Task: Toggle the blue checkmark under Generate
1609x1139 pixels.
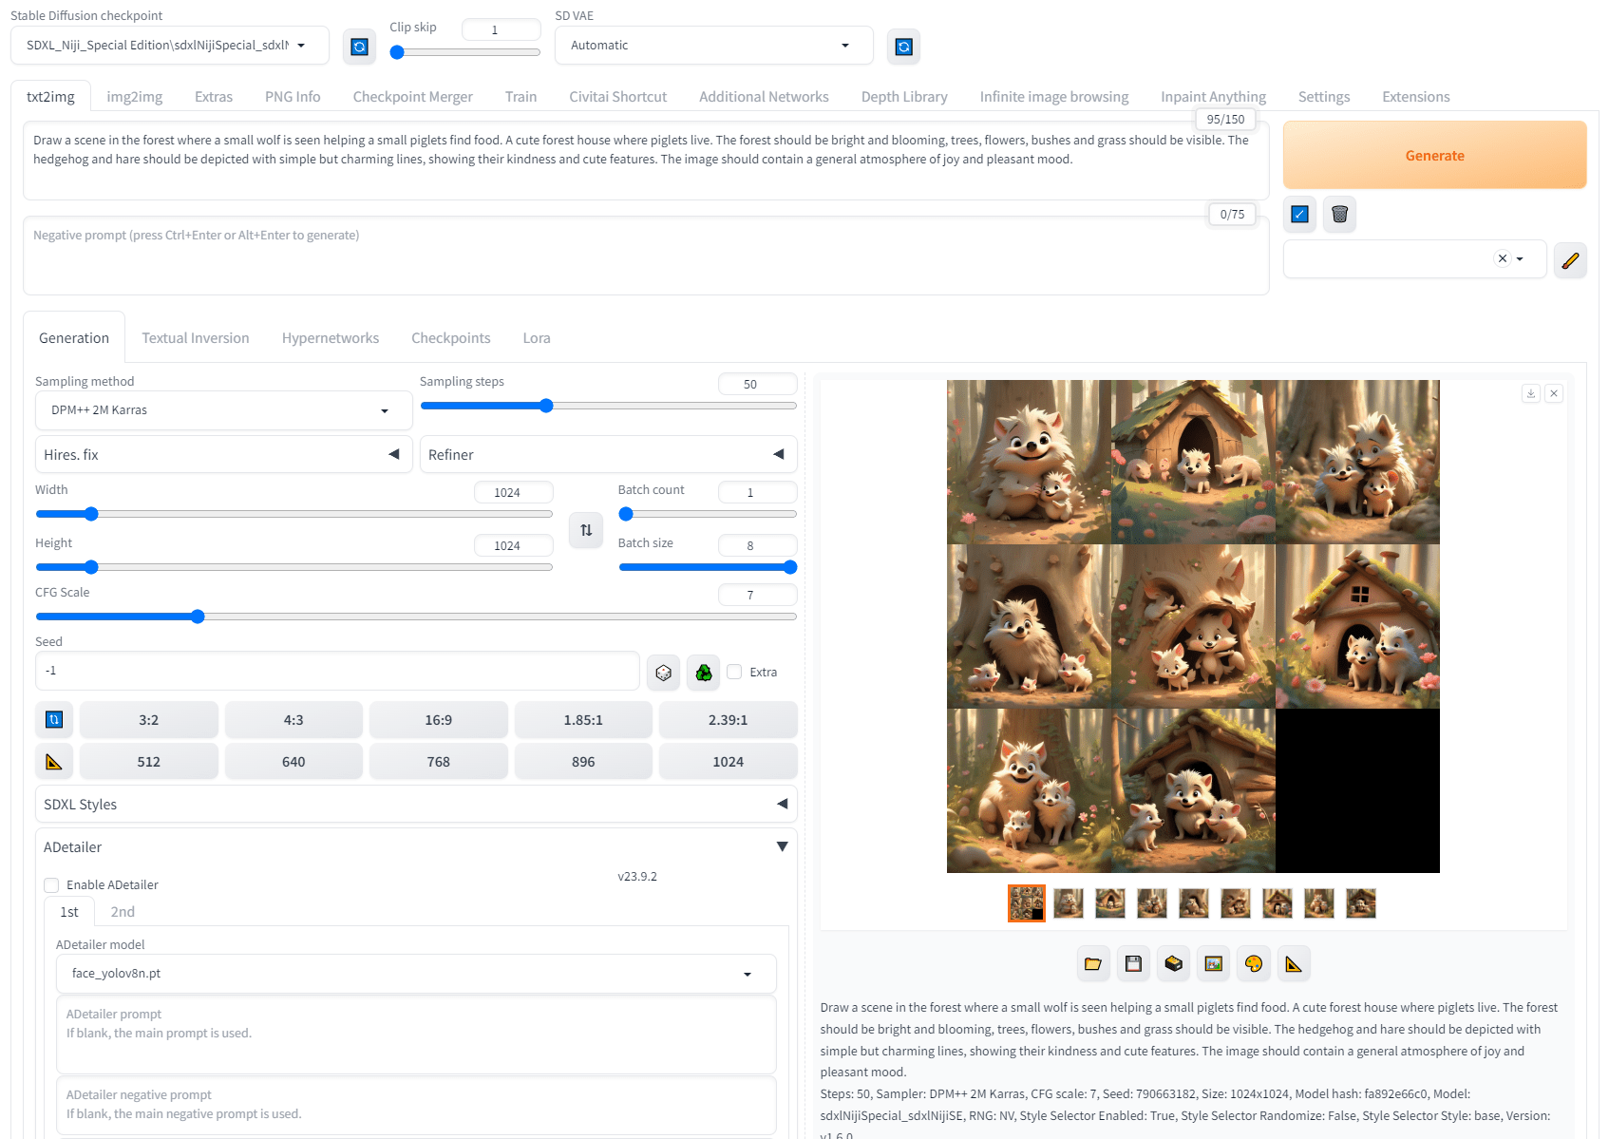Action: [x=1299, y=214]
